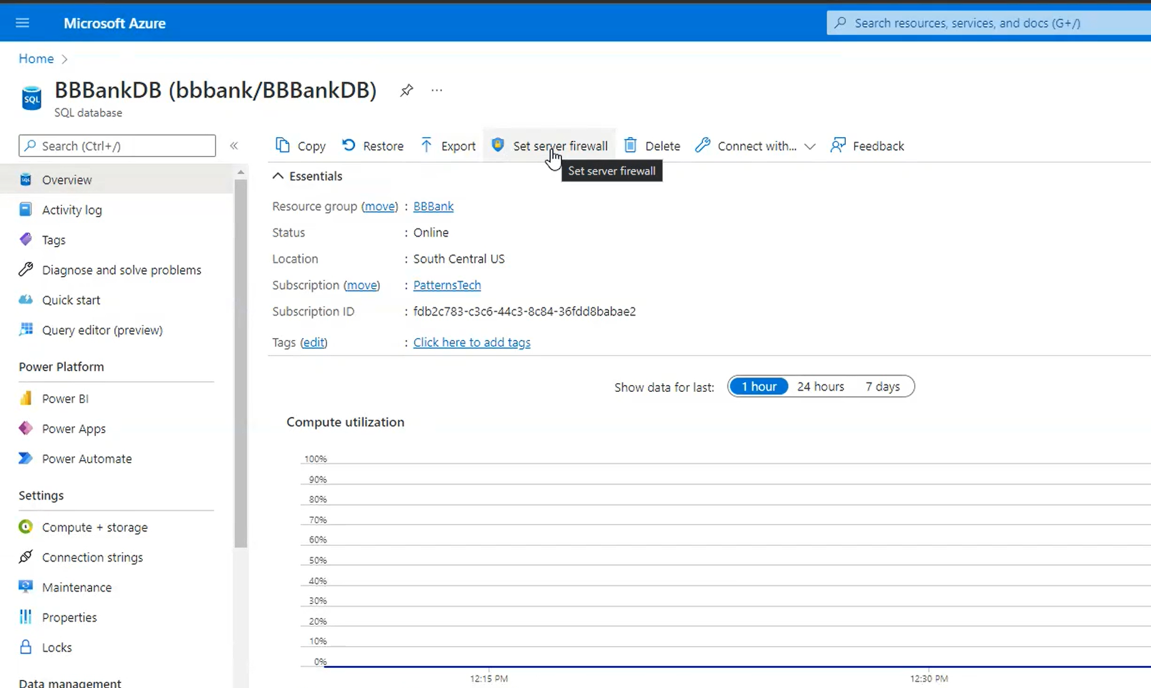This screenshot has width=1151, height=688.
Task: Click the Restore database icon
Action: [x=373, y=145]
